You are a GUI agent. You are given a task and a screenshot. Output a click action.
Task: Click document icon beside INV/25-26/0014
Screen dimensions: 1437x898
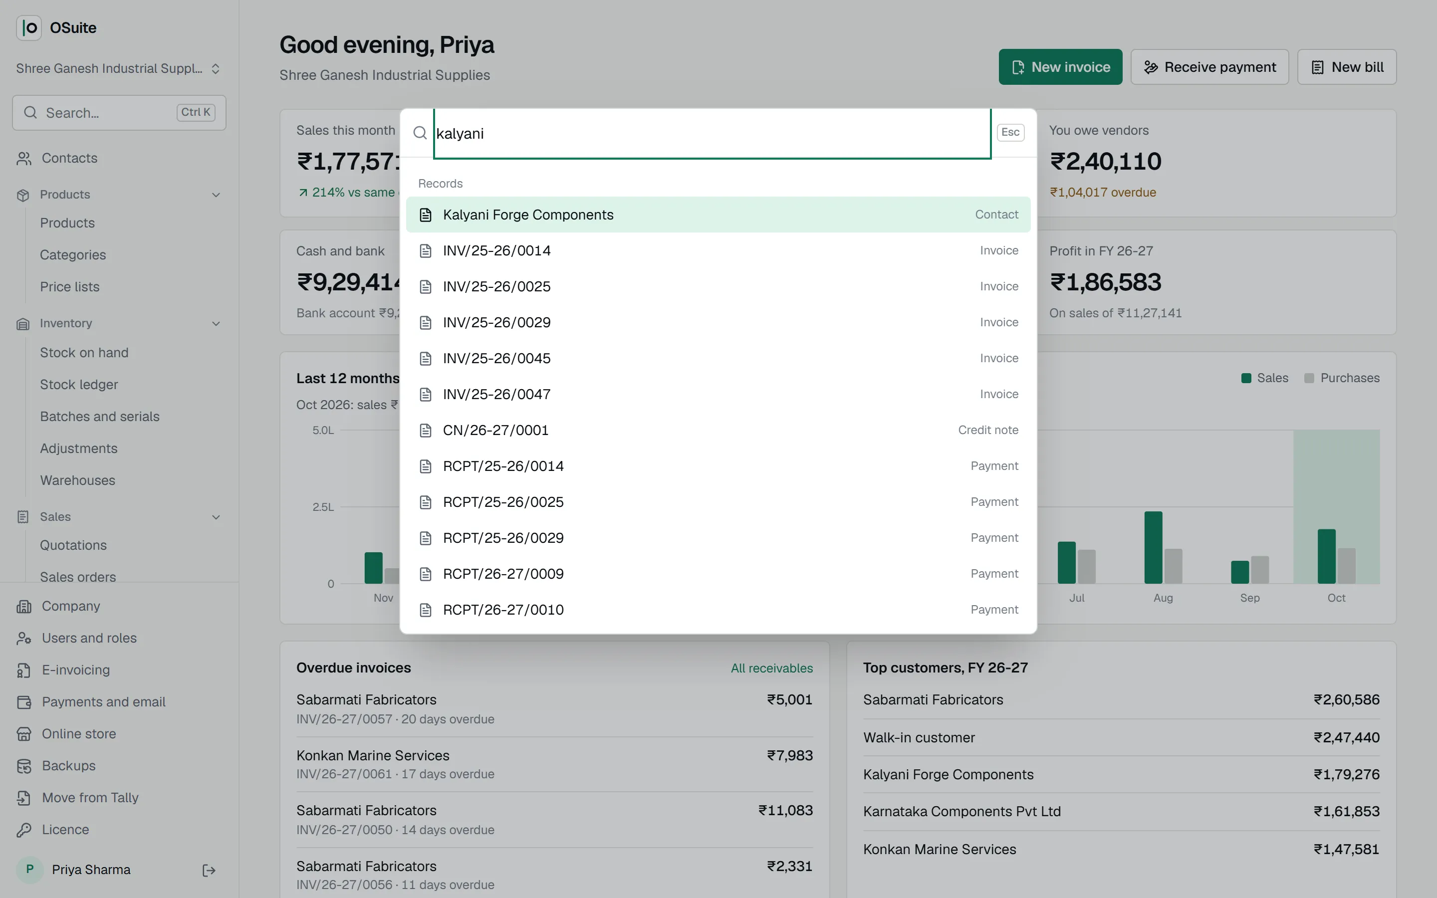[425, 250]
